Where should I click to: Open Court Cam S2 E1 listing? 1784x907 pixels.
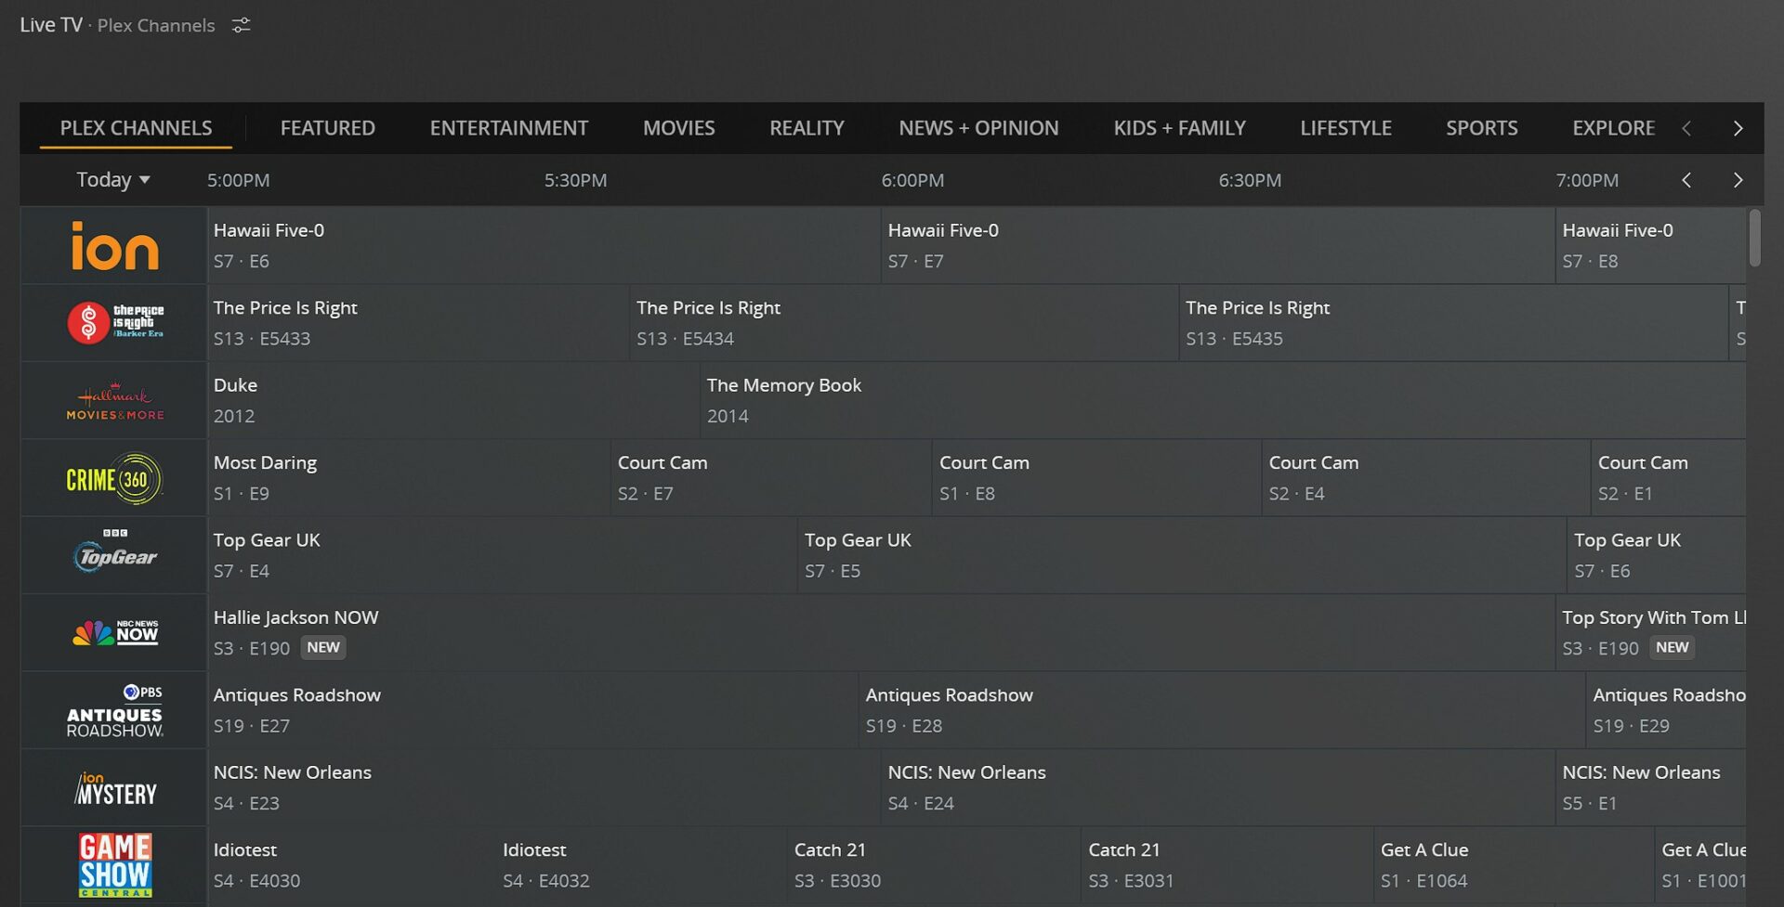pos(1668,478)
